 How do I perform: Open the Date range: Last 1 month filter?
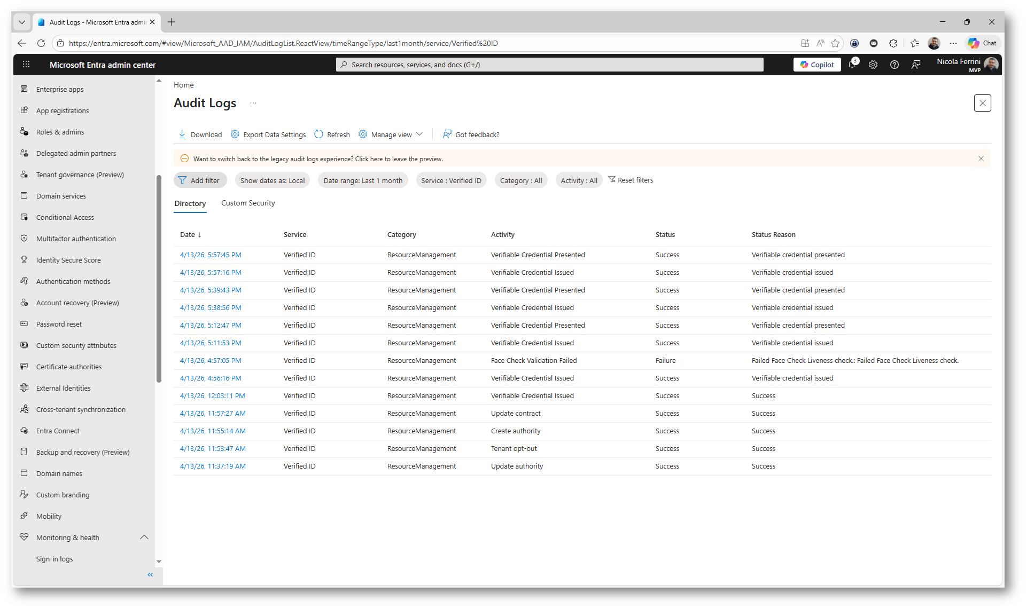click(x=363, y=180)
